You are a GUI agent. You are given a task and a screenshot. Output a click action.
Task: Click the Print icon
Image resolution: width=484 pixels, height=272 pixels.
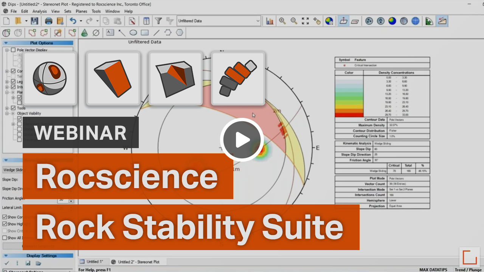click(x=49, y=21)
